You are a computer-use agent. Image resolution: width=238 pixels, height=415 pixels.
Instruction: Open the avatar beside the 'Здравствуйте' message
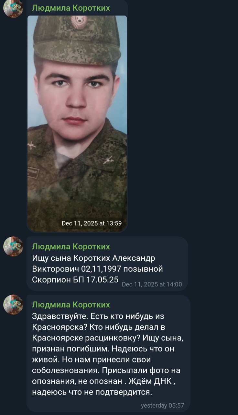pos(13,304)
